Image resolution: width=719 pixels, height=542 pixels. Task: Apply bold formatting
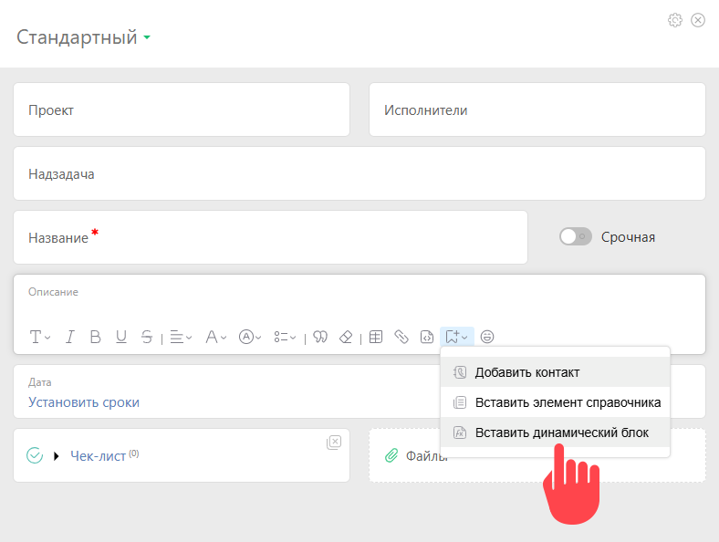click(x=96, y=337)
